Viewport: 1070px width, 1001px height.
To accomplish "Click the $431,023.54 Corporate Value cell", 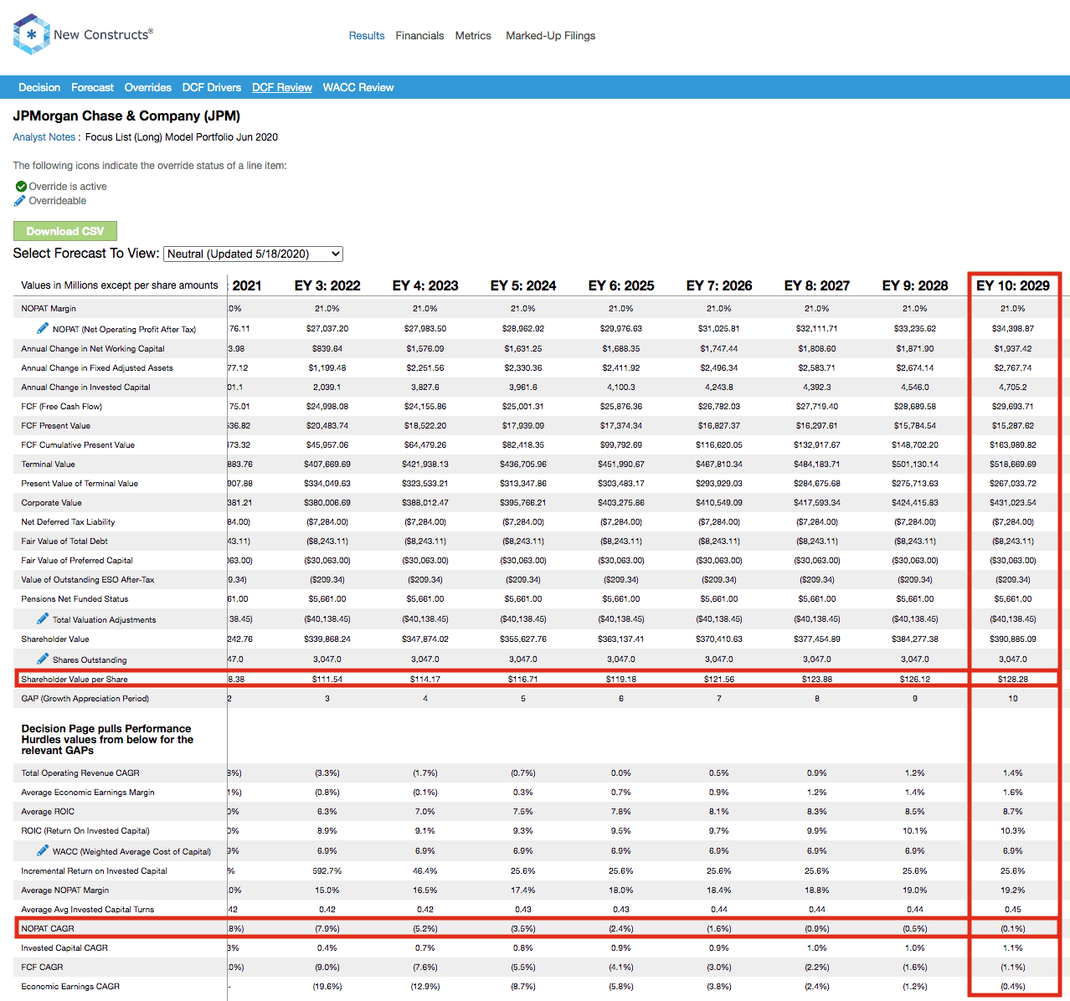I will tap(1013, 502).
